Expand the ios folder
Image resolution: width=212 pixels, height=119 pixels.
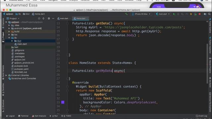(x=9, y=35)
